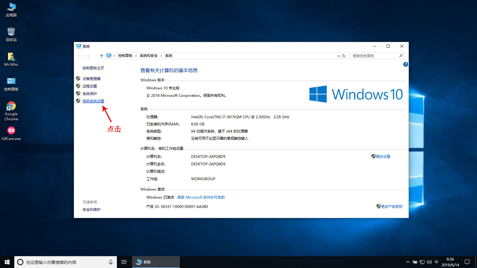Activate voice search microphone on taskbar

111,262
